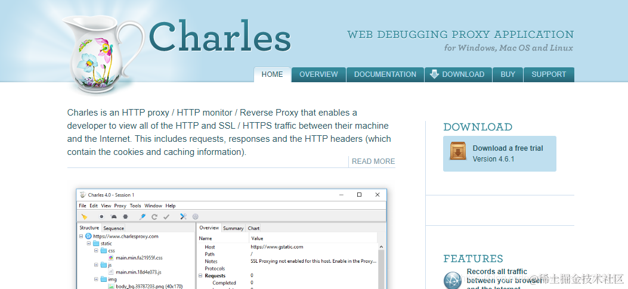Screen dimensions: 628x289
Task: Collapse the js folder node
Action: coord(96,265)
